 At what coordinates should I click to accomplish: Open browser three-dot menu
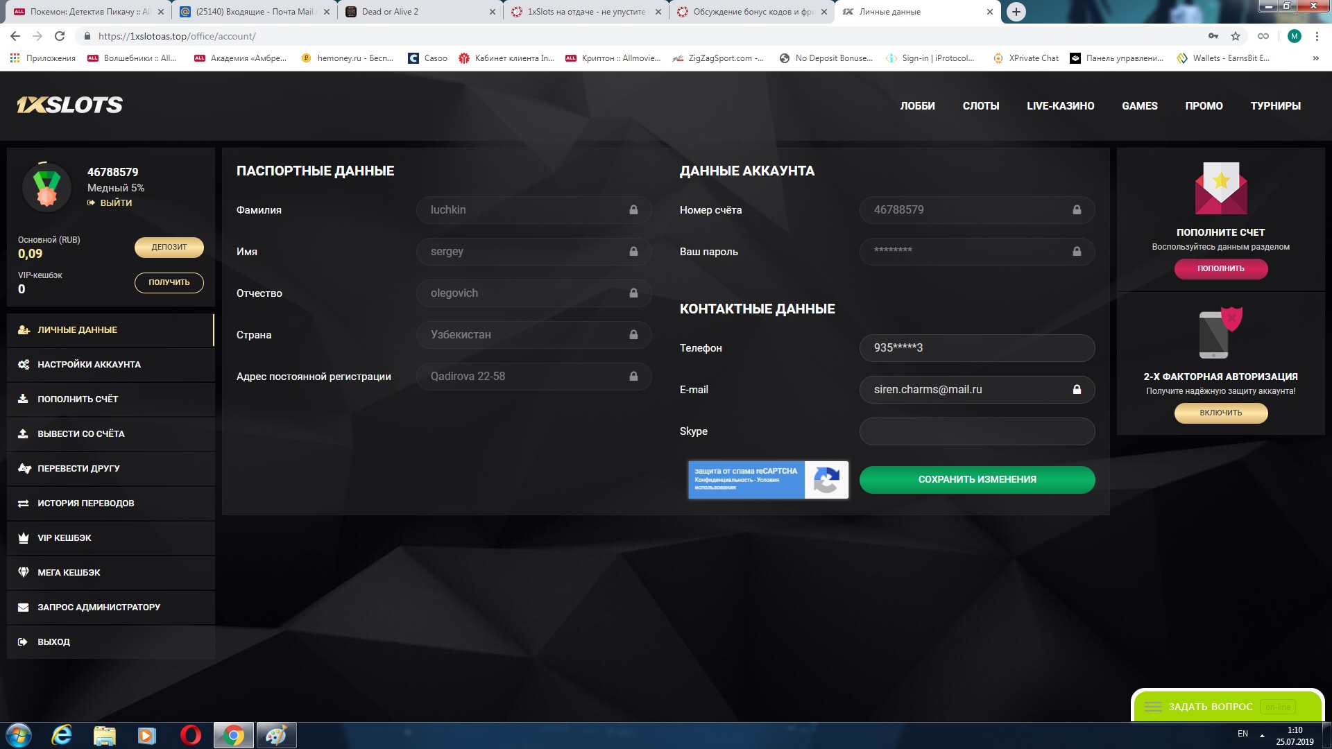point(1317,36)
